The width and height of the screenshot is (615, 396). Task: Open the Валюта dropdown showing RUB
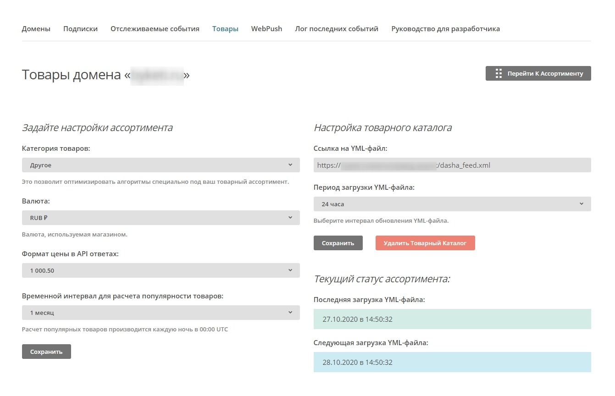click(161, 218)
